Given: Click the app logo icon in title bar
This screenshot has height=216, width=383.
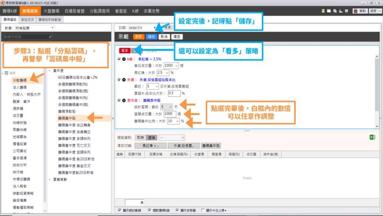Looking at the screenshot, I should (x=3, y=3).
